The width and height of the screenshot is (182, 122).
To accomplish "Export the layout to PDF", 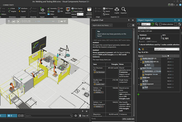I will click(60, 8).
